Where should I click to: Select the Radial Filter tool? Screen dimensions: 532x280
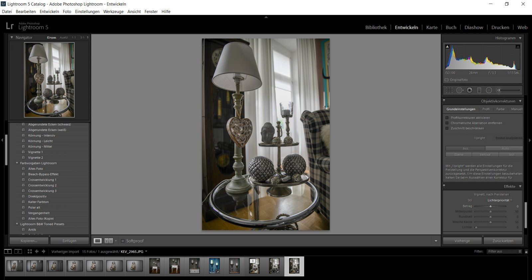tap(489, 90)
